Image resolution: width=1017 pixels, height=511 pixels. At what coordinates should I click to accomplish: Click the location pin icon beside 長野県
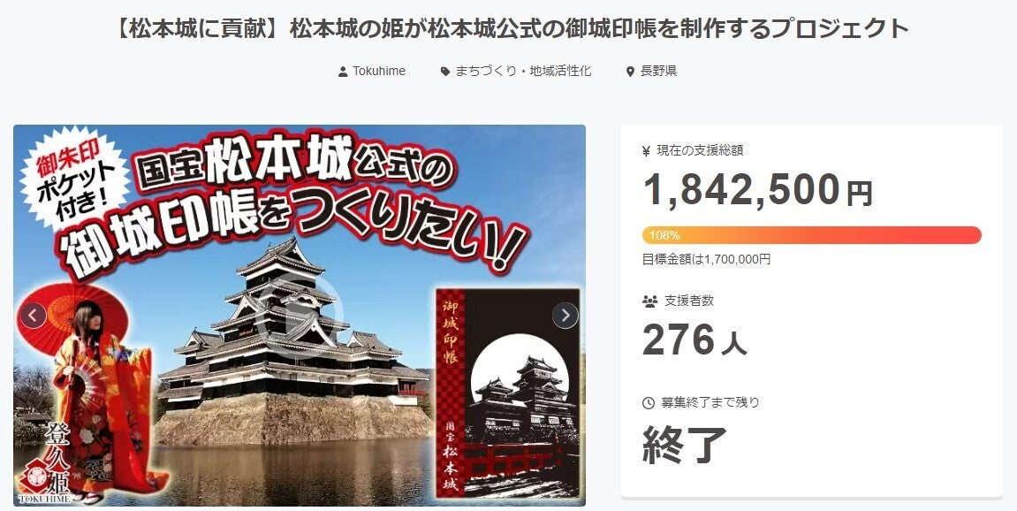630,72
